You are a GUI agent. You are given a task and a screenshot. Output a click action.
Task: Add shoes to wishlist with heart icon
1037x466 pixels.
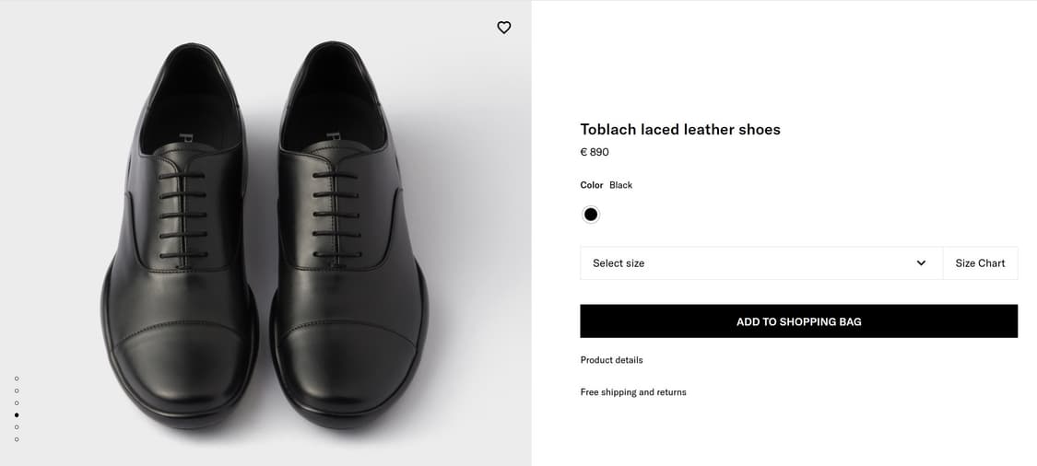click(503, 28)
